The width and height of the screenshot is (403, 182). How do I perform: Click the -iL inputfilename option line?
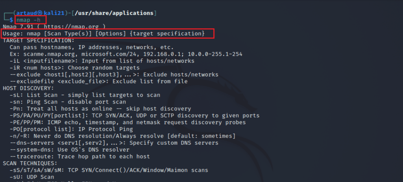click(102, 61)
